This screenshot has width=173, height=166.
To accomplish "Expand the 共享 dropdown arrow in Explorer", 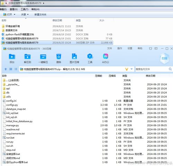I will click(28, 15).
